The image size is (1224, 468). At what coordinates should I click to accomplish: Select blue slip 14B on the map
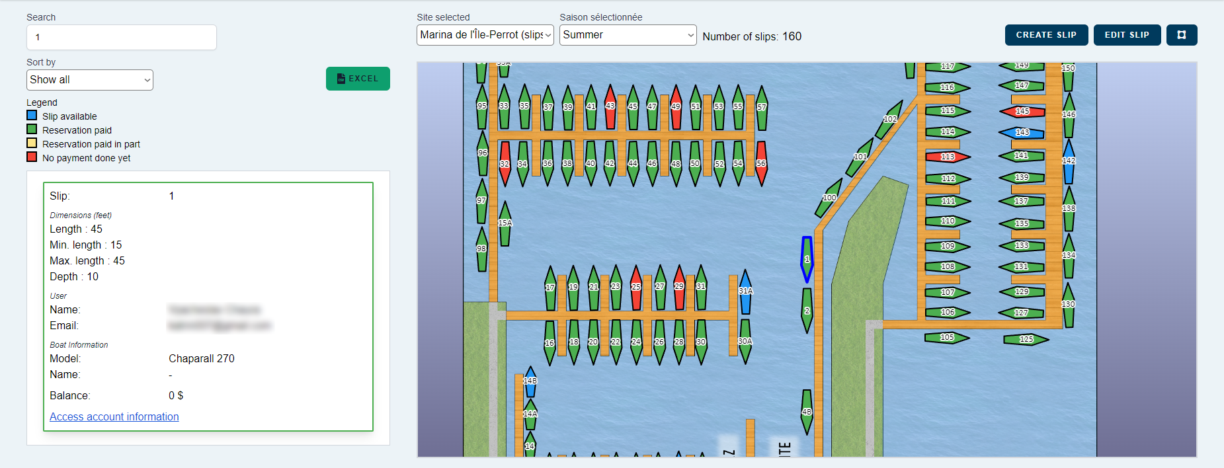point(530,381)
